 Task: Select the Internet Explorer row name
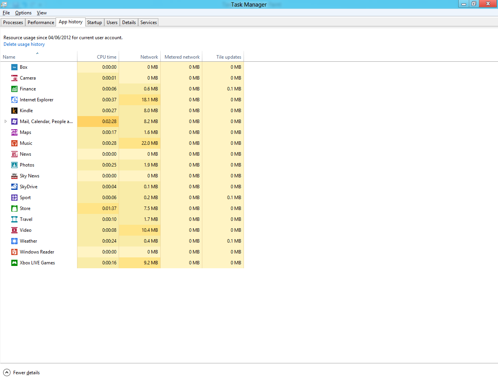[x=37, y=100]
